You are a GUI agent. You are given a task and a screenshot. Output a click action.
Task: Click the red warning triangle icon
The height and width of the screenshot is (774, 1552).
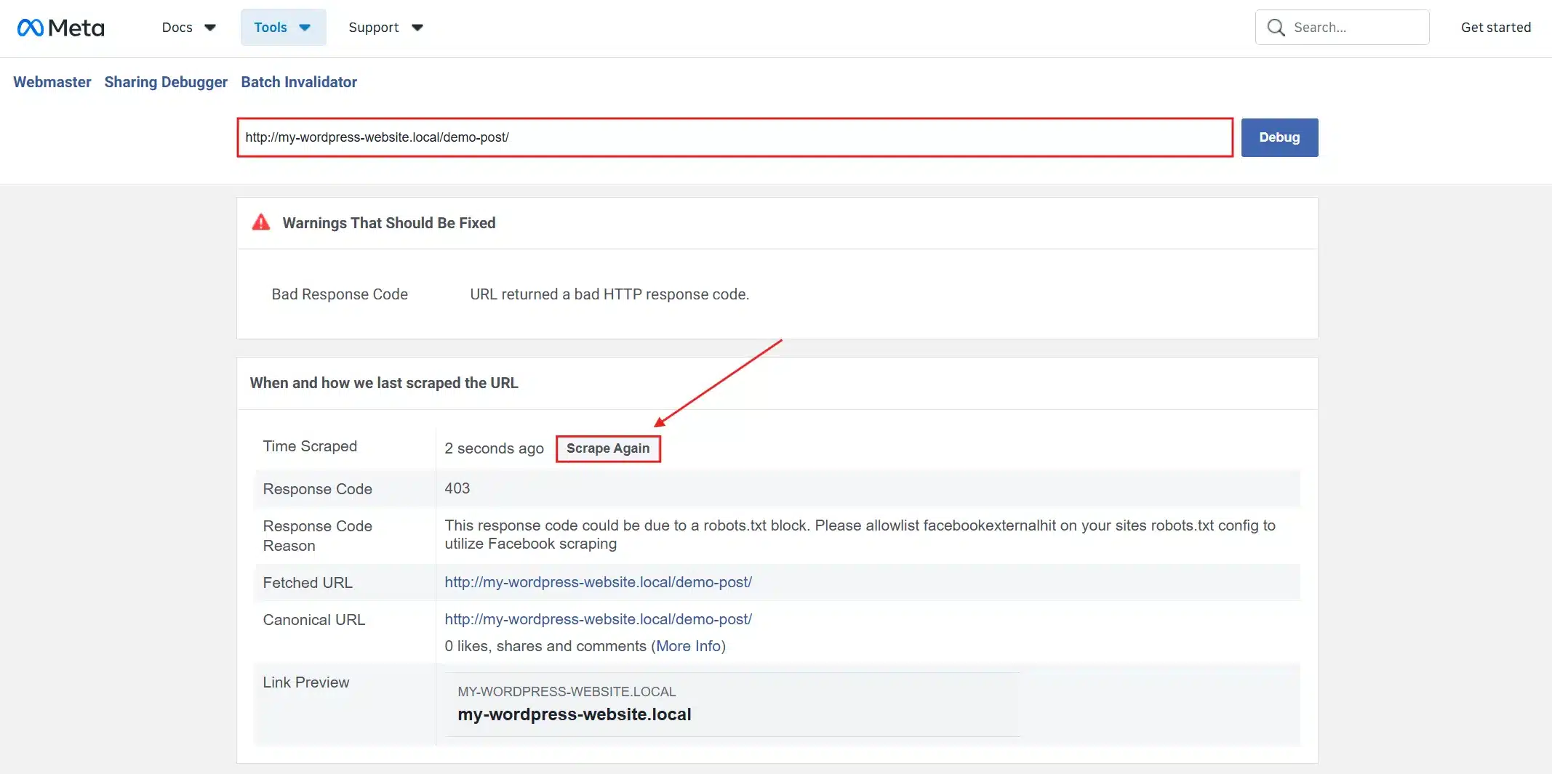click(x=261, y=222)
